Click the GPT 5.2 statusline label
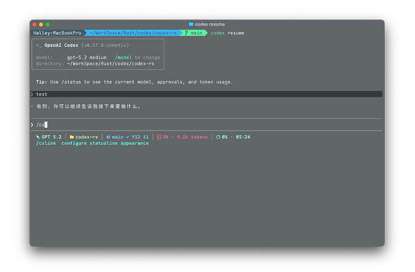This screenshot has width=415, height=272. (51, 137)
